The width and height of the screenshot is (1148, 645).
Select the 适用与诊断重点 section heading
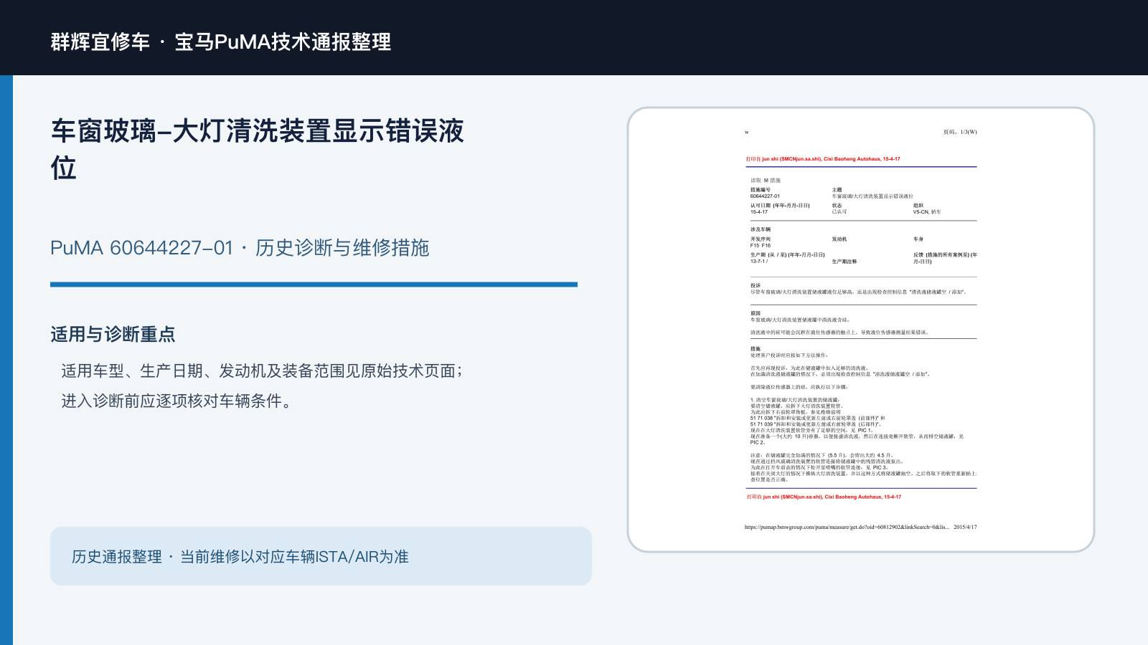113,334
